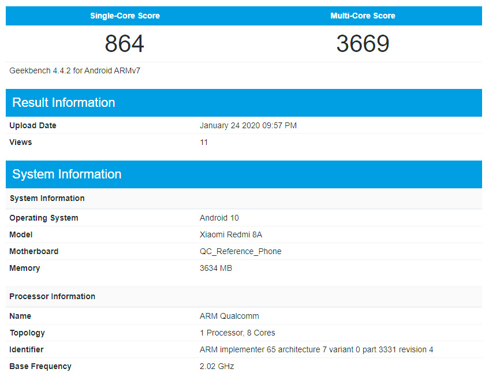Select the views count 11
The width and height of the screenshot is (489, 380).
click(204, 142)
